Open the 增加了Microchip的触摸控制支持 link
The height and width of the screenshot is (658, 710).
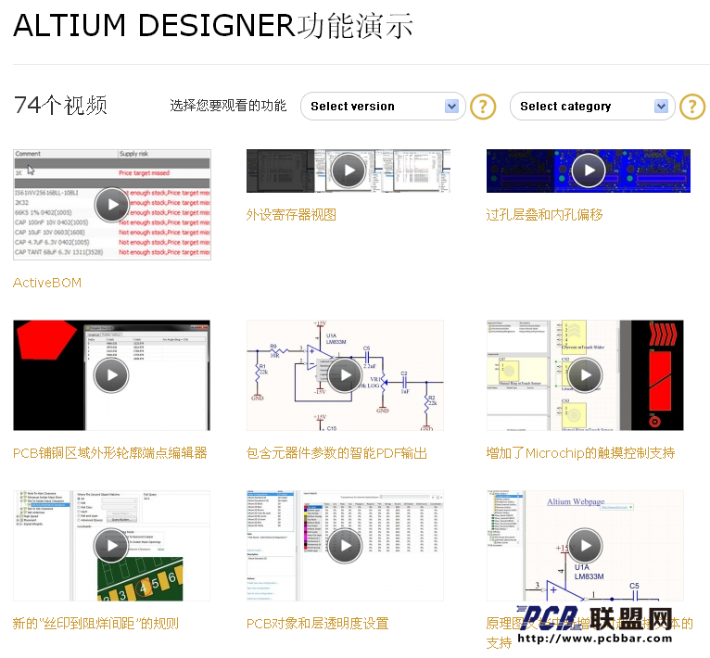click(x=580, y=453)
